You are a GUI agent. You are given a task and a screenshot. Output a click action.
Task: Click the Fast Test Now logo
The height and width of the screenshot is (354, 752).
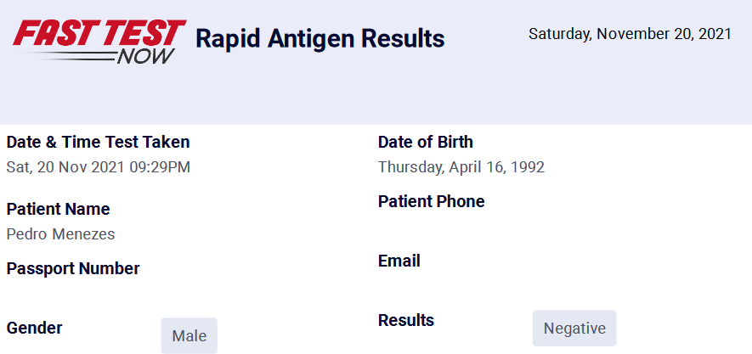pyautogui.click(x=99, y=42)
